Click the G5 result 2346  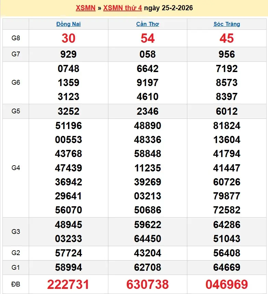(147, 111)
